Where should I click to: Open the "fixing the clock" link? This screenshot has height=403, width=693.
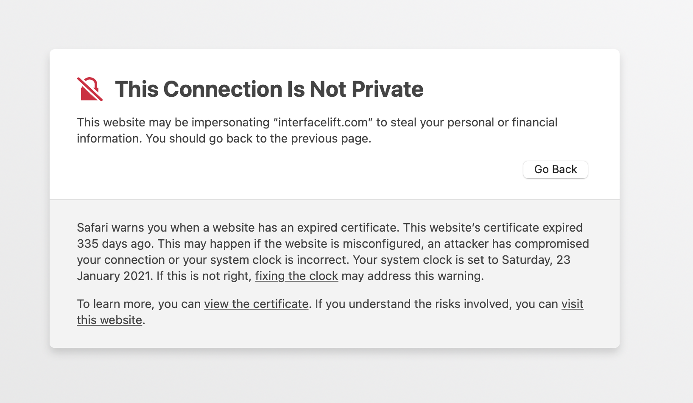click(296, 276)
